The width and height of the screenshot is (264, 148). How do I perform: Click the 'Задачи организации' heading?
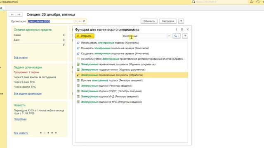(28, 67)
